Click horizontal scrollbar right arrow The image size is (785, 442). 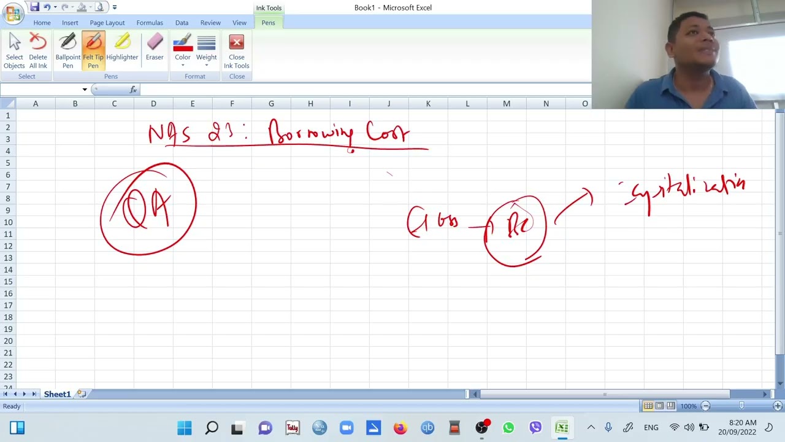point(765,394)
